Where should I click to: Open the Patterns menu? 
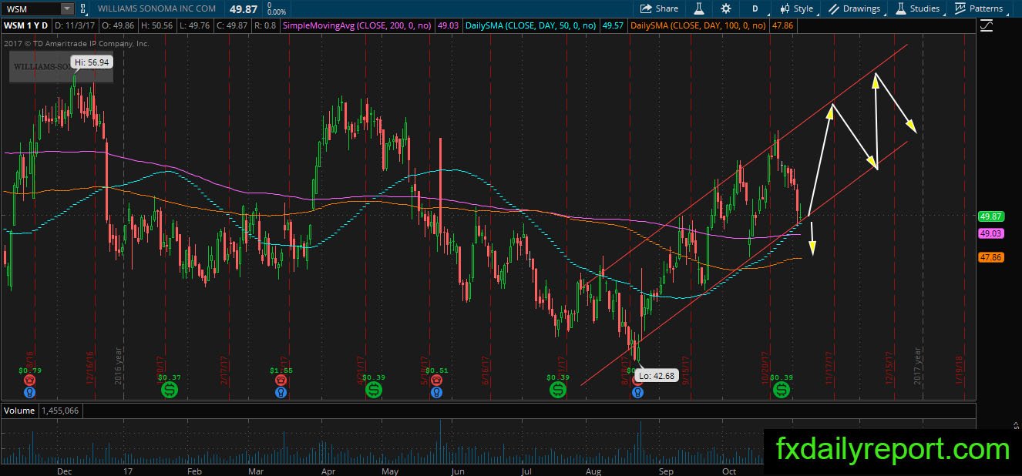[978, 8]
